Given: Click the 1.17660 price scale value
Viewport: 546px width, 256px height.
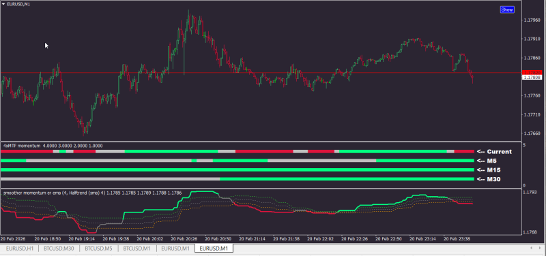Looking at the screenshot, I should click(x=532, y=133).
